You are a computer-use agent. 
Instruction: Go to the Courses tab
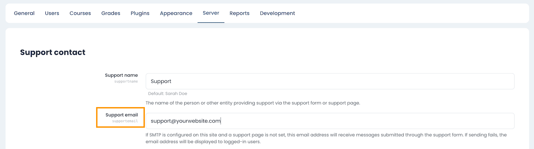pos(80,13)
